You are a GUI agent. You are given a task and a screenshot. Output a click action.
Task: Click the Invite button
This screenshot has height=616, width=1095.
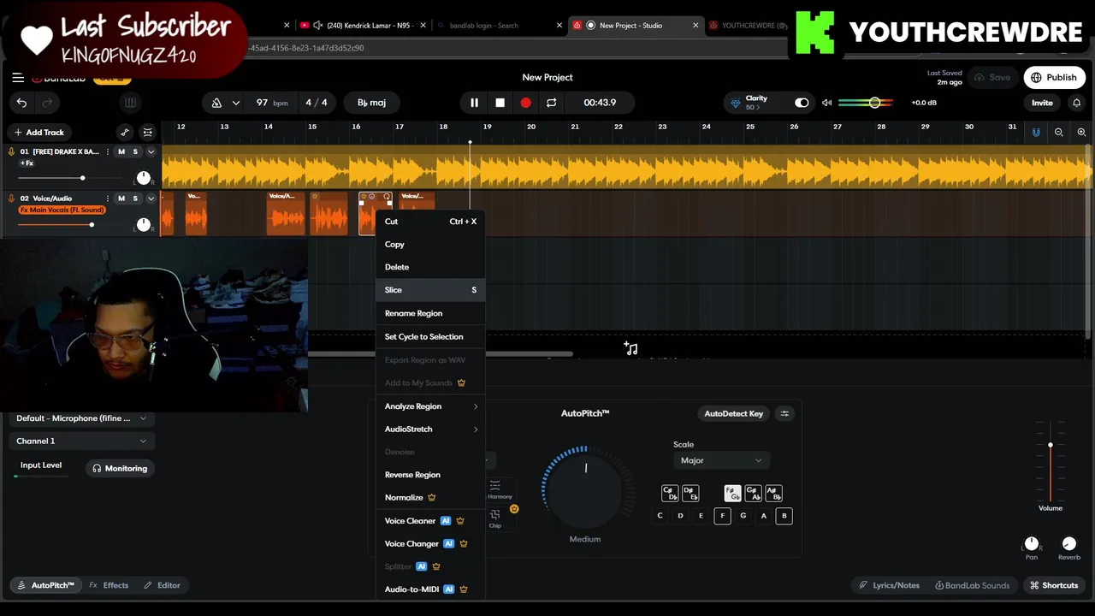pos(1042,103)
